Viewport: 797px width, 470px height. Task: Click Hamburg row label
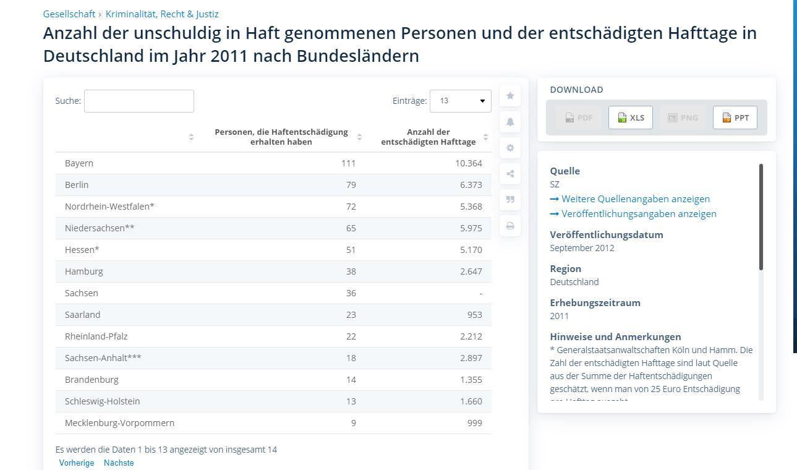click(x=84, y=271)
